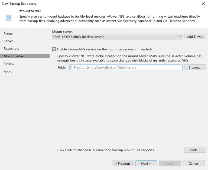The height and width of the screenshot is (170, 208).
Task: Click the Finish button
Action: [x=170, y=164]
